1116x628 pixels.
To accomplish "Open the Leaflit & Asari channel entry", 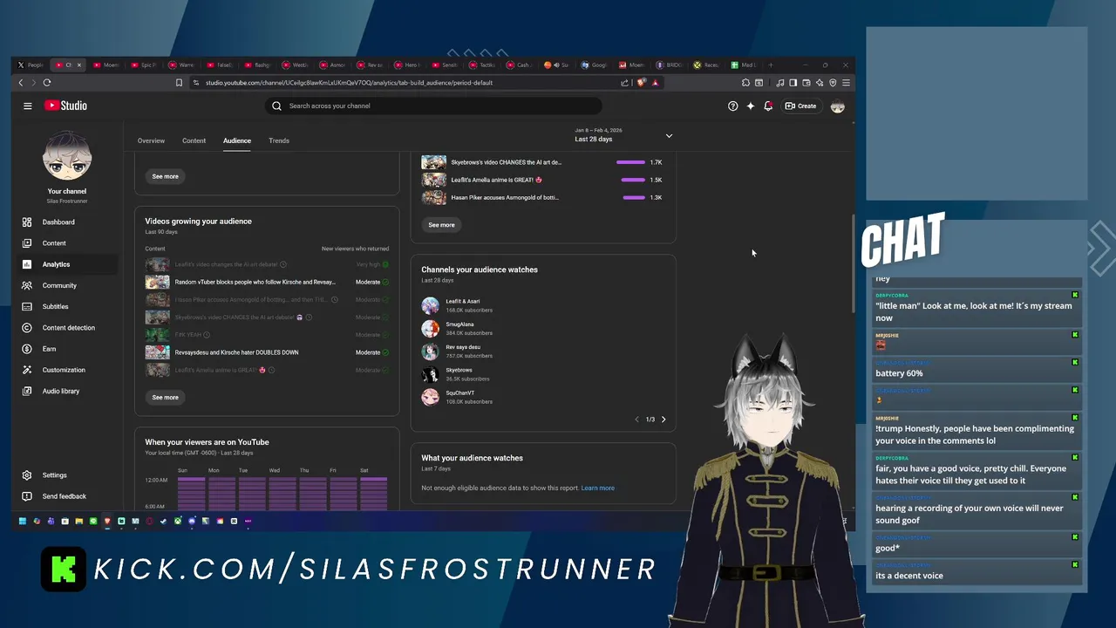I will (x=458, y=305).
